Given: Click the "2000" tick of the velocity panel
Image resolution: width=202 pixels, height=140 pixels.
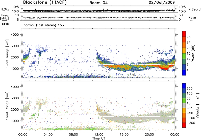Looking at the screenshot, I should coord(15,109).
